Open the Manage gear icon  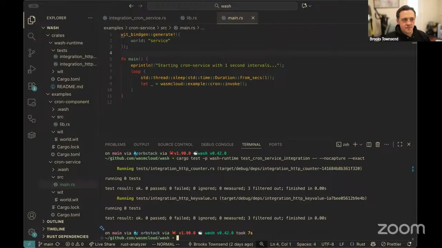31,232
